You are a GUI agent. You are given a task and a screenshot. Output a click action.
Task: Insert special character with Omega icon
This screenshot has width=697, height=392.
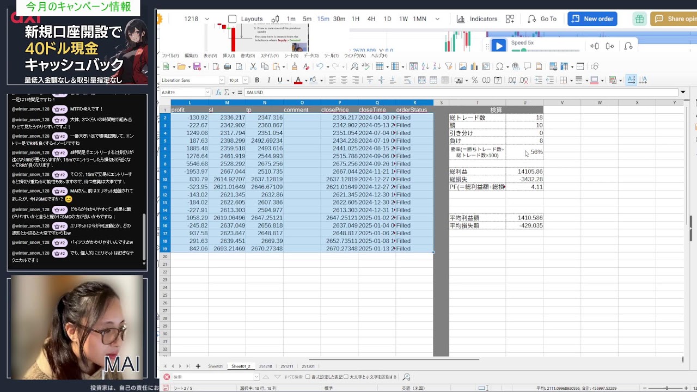[x=499, y=66]
